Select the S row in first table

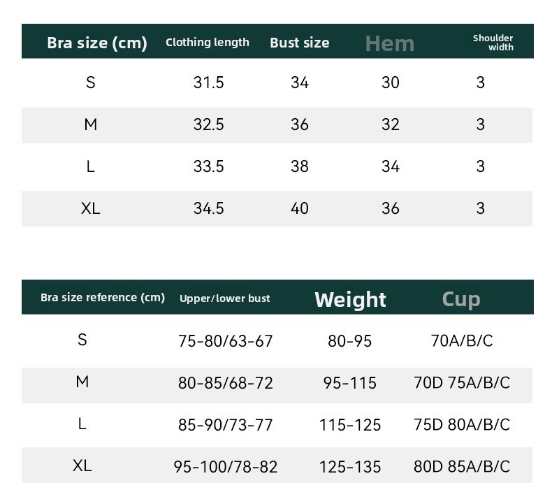[x=277, y=82]
